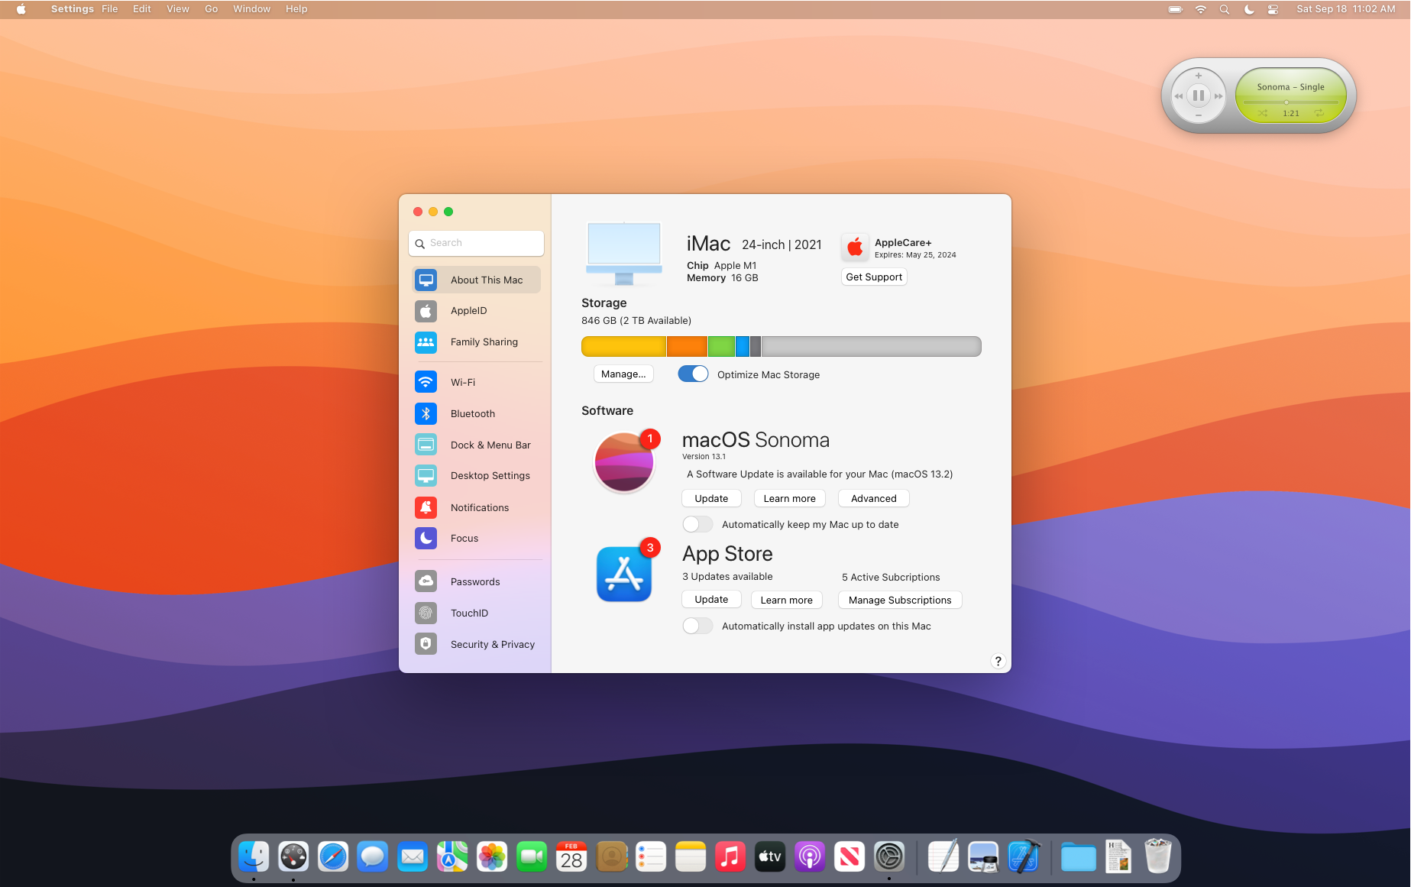The width and height of the screenshot is (1411, 887).
Task: Open the AppleID settings icon
Action: (426, 311)
